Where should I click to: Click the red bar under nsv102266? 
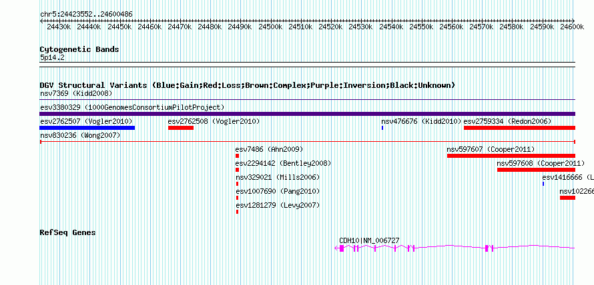coord(567,198)
